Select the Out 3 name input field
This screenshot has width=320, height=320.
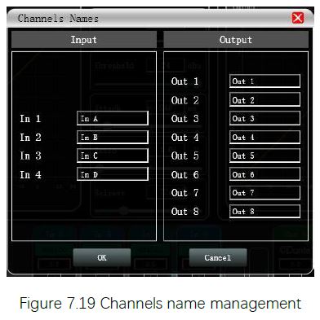(264, 118)
